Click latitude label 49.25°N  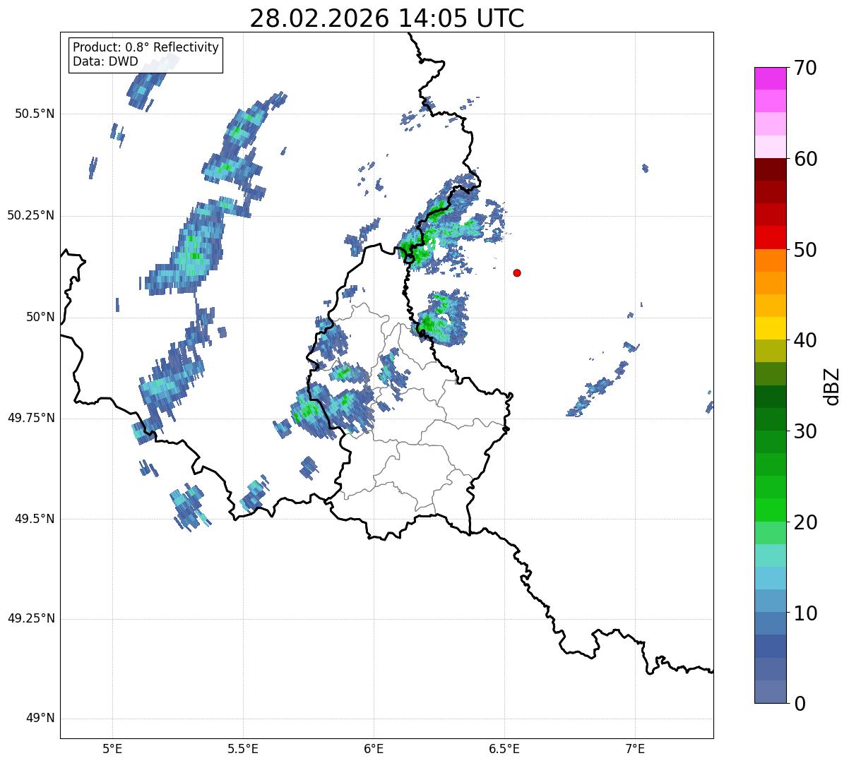click(x=31, y=619)
